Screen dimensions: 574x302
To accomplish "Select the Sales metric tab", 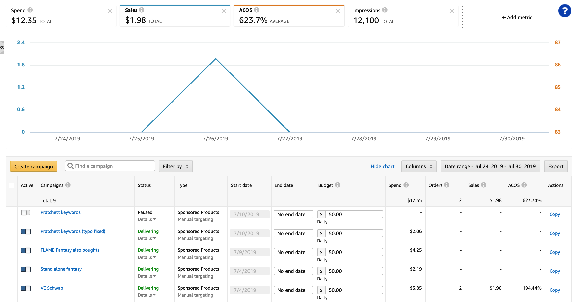I will tap(175, 16).
